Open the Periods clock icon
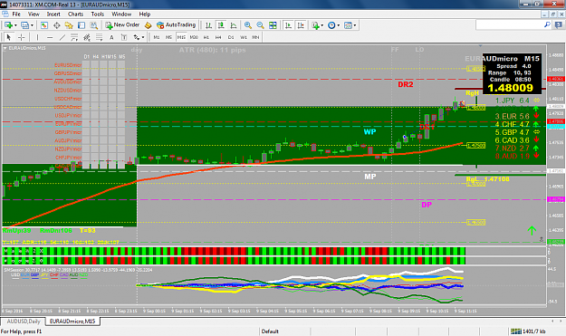The height and width of the screenshot is (336, 566). click(331, 25)
